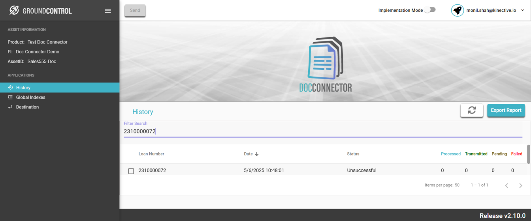Click the Transmitted column header
531x221 pixels.
(x=476, y=154)
